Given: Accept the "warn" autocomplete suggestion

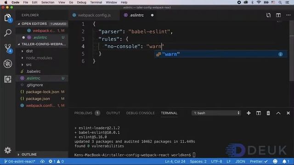Looking at the screenshot, I should pos(220,54).
